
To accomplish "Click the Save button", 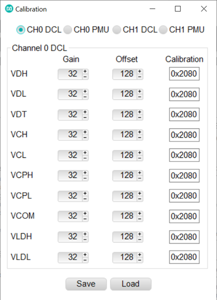I will click(x=86, y=284).
